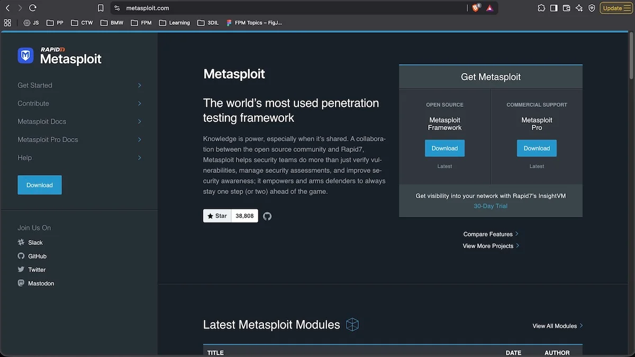Screen dimensions: 635x357
Task: Open the Update hamburger menu
Action: tap(616, 8)
